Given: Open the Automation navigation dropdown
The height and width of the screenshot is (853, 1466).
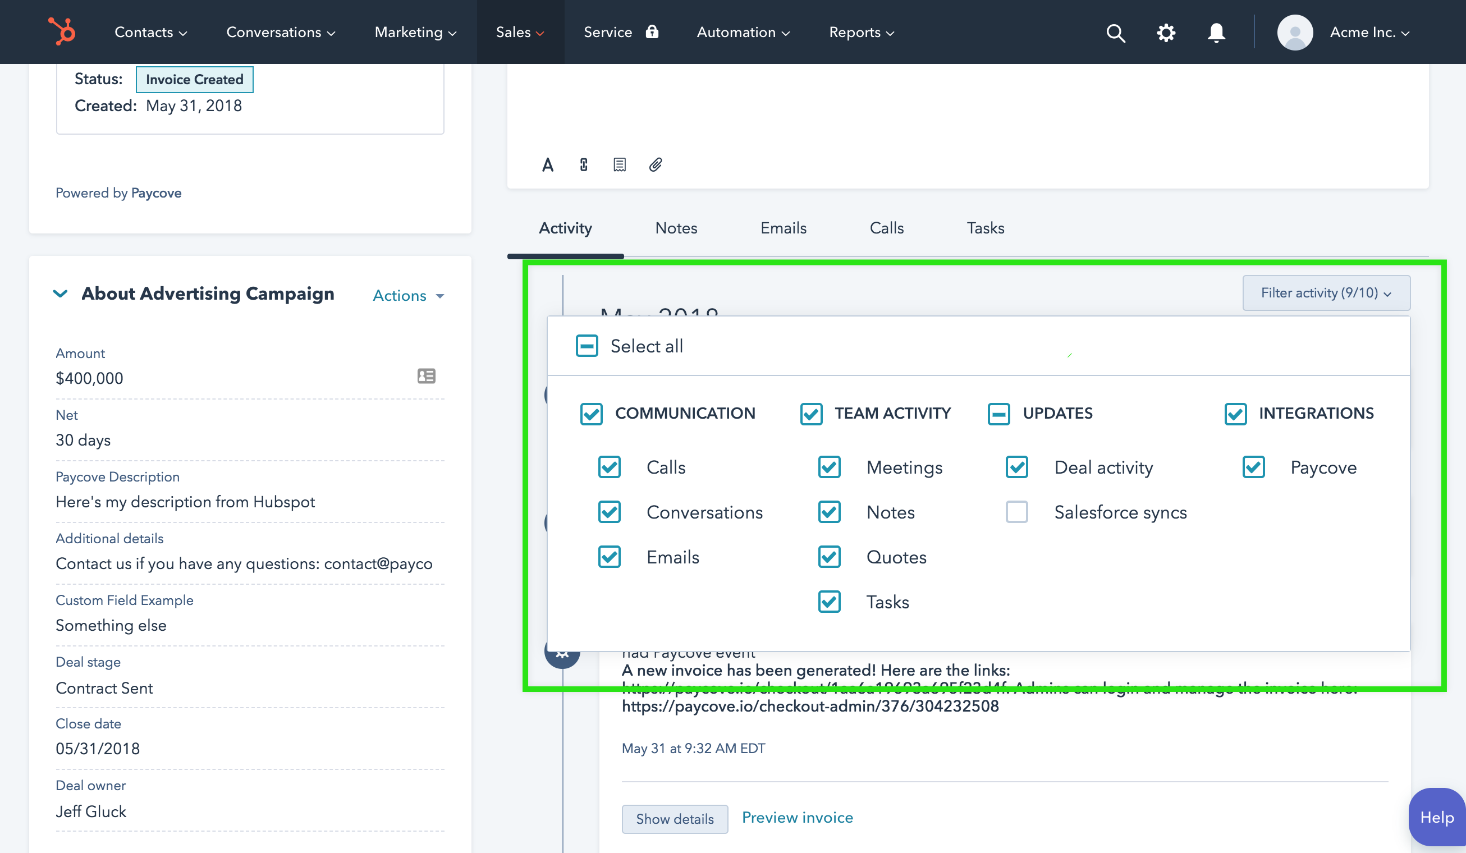Looking at the screenshot, I should 744,33.
